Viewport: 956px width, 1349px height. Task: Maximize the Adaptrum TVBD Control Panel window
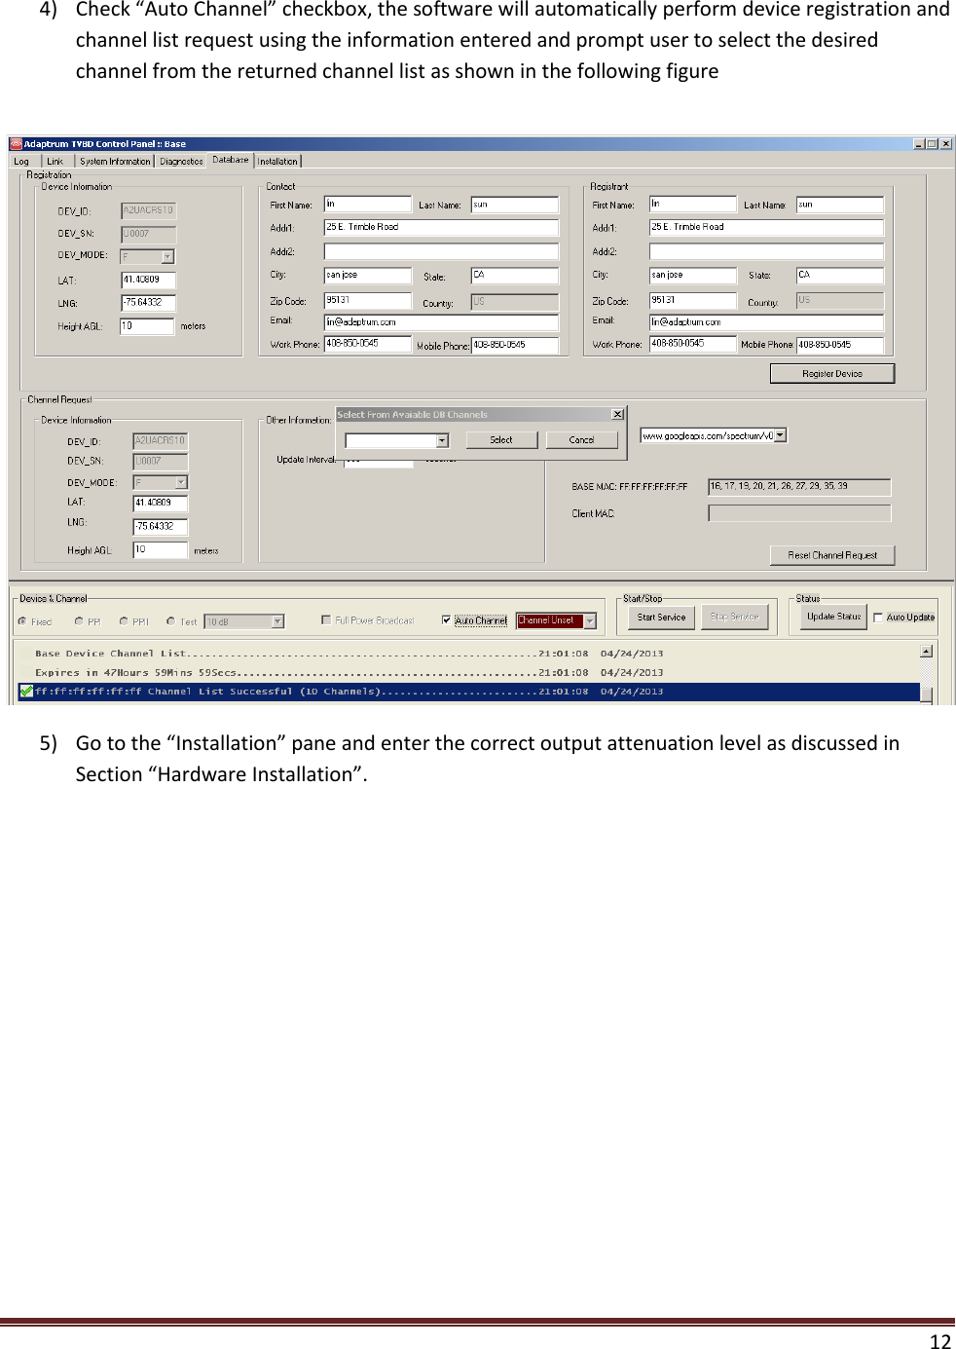pos(932,143)
